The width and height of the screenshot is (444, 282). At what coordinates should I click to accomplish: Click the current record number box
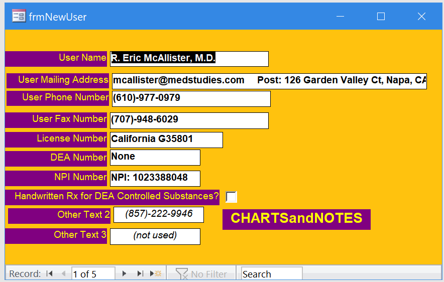[93, 274]
